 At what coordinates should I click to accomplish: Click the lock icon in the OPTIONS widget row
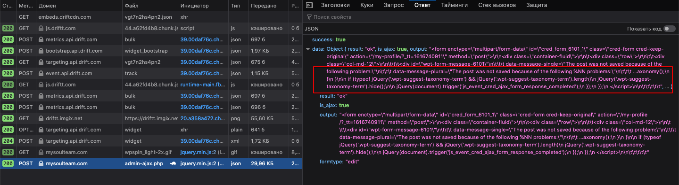click(41, 130)
